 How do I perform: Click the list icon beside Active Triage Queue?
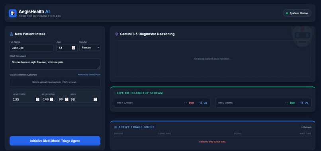pyautogui.click(x=115, y=127)
